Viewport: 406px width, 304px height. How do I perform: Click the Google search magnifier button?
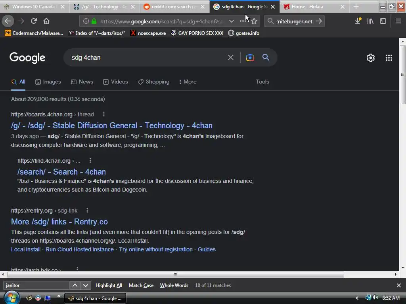pyautogui.click(x=266, y=57)
